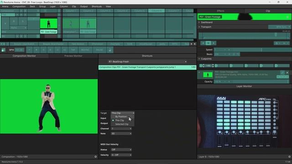Click the play backwards transport button

(203, 43)
